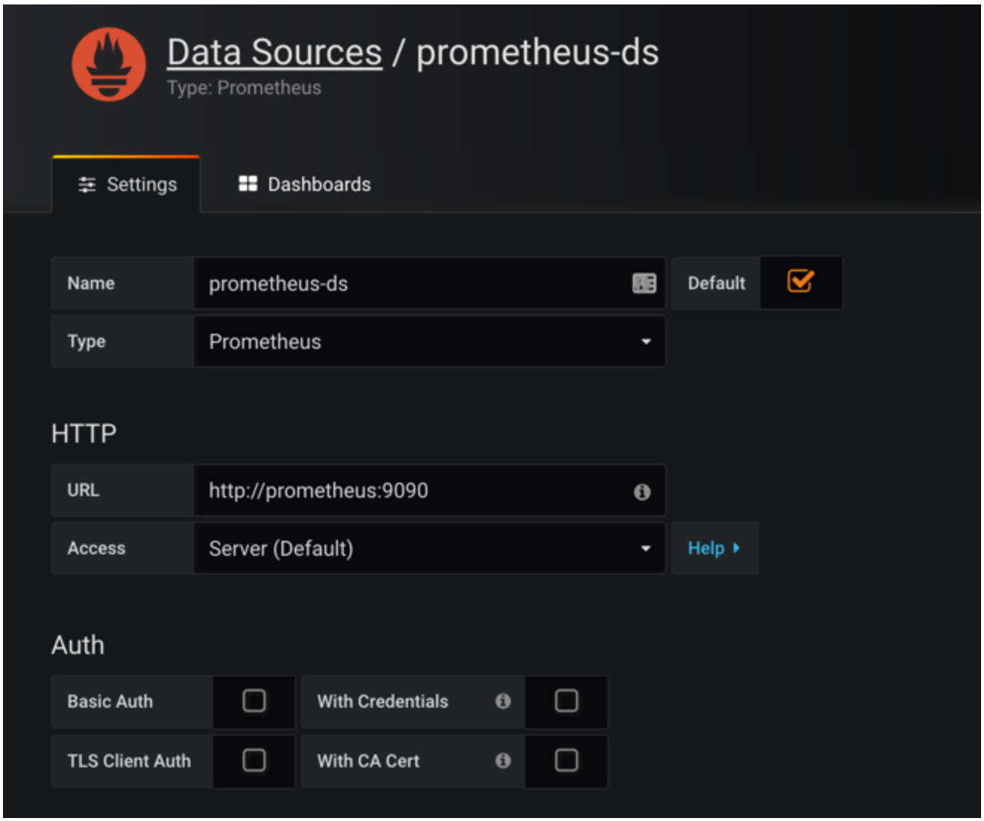
Task: Click the Prometheus flame logo icon
Action: pos(109,65)
